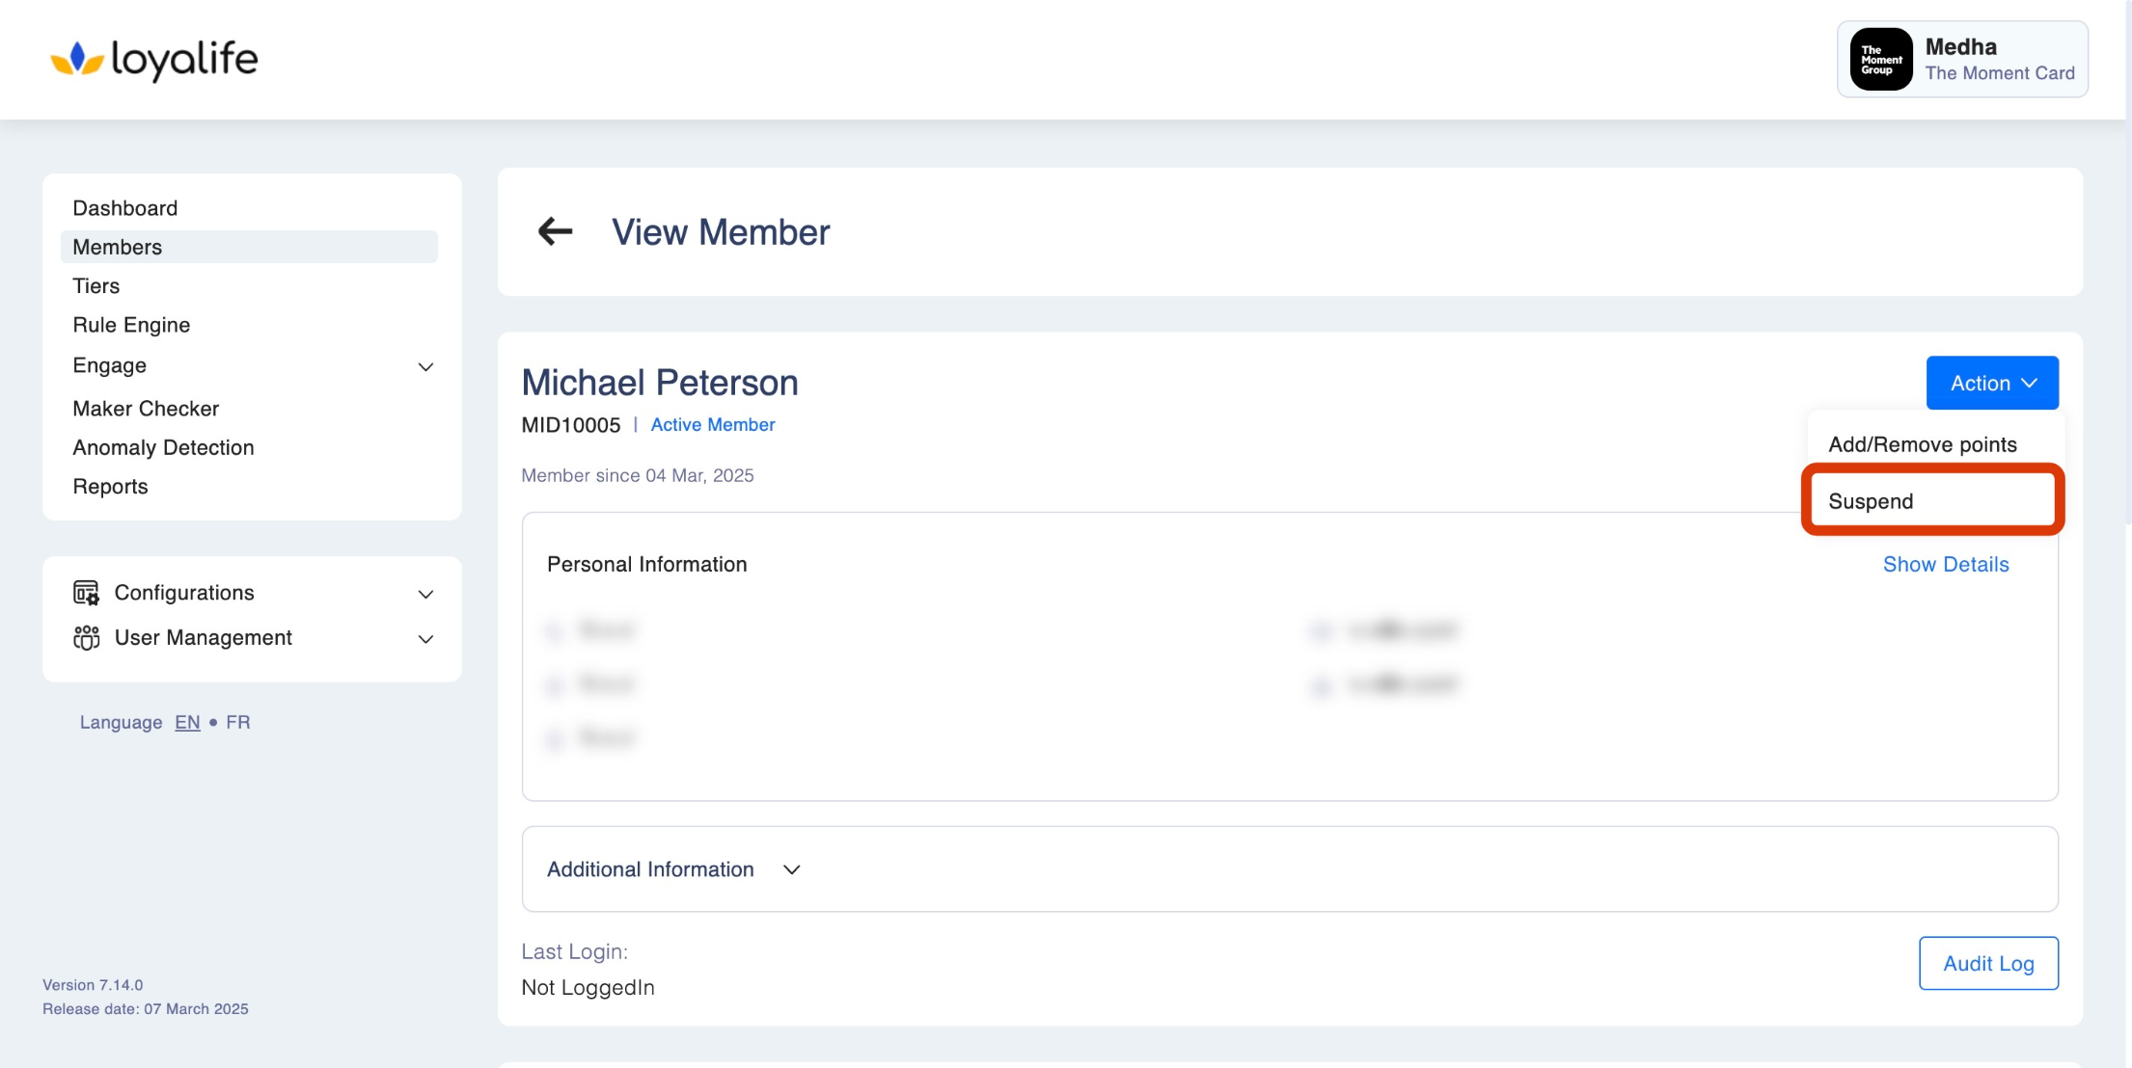The width and height of the screenshot is (2132, 1068).
Task: Open the Audit Log
Action: click(x=1987, y=963)
